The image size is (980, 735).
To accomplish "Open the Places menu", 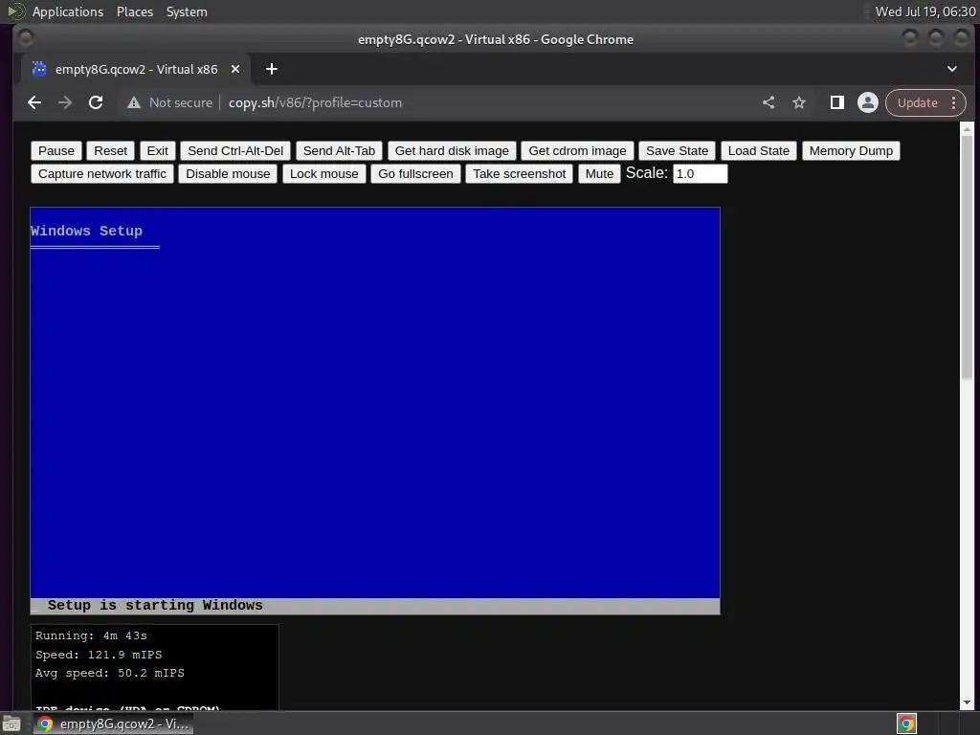I will (134, 11).
